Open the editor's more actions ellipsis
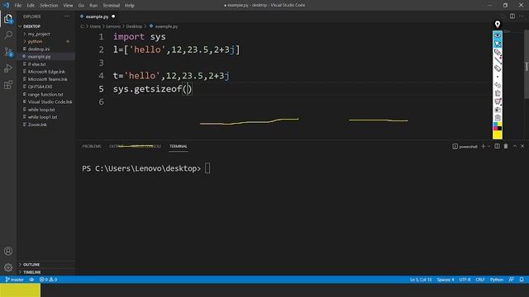Viewport: 529px width, 297px height. pos(522,16)
